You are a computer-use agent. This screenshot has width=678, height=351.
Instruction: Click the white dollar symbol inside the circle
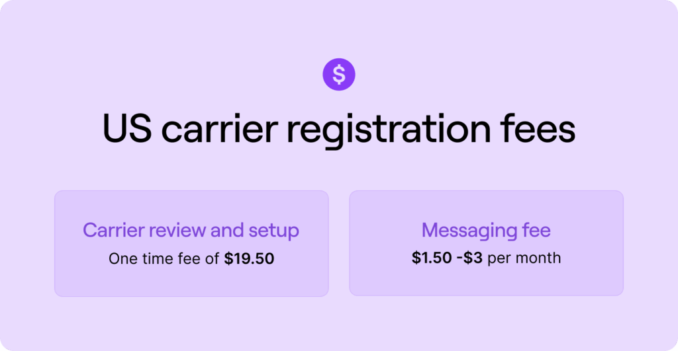coord(339,75)
